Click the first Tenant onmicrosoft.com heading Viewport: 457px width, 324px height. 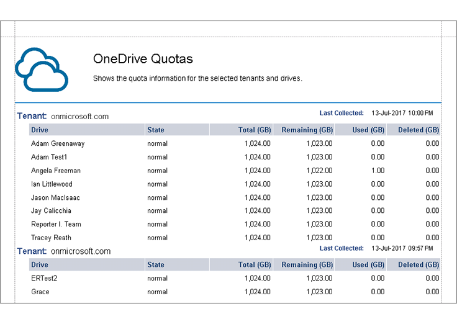63,116
